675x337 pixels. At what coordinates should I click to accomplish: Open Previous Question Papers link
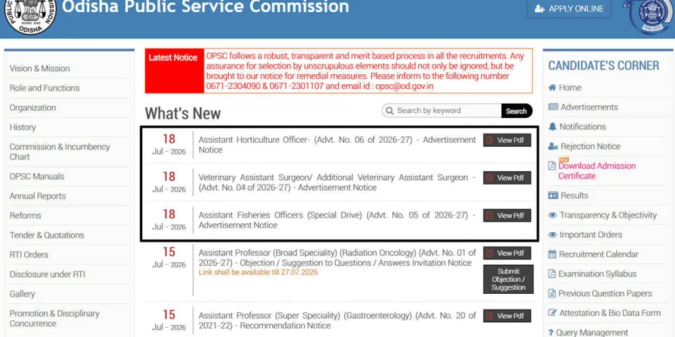click(x=605, y=294)
